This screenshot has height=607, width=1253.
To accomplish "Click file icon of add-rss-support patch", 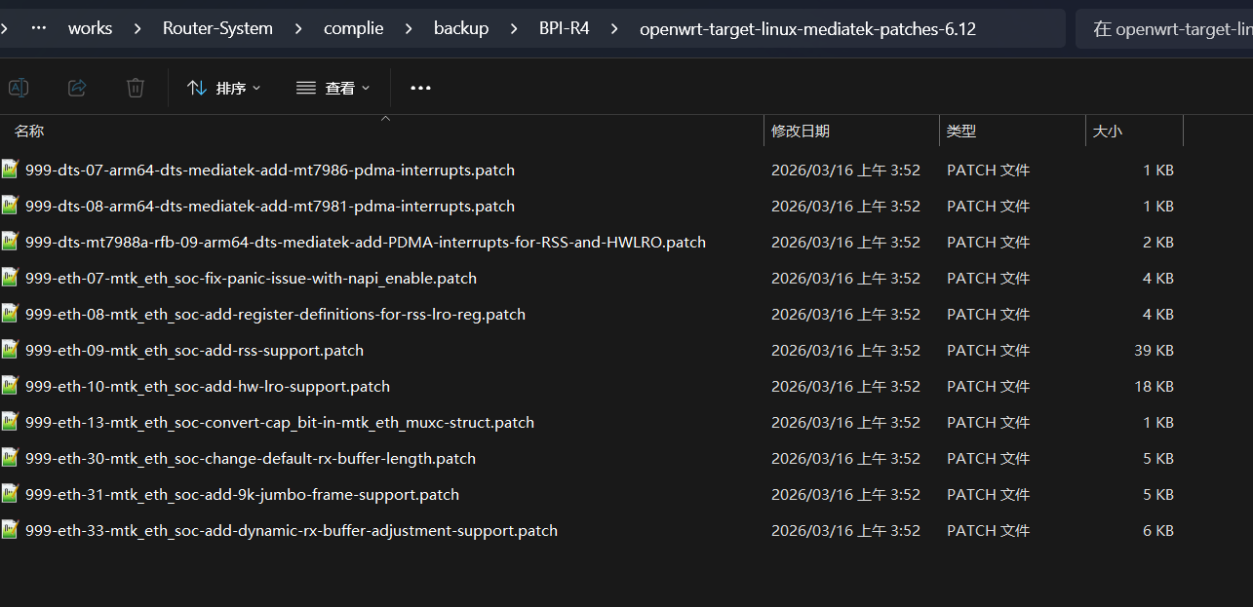I will pyautogui.click(x=10, y=350).
